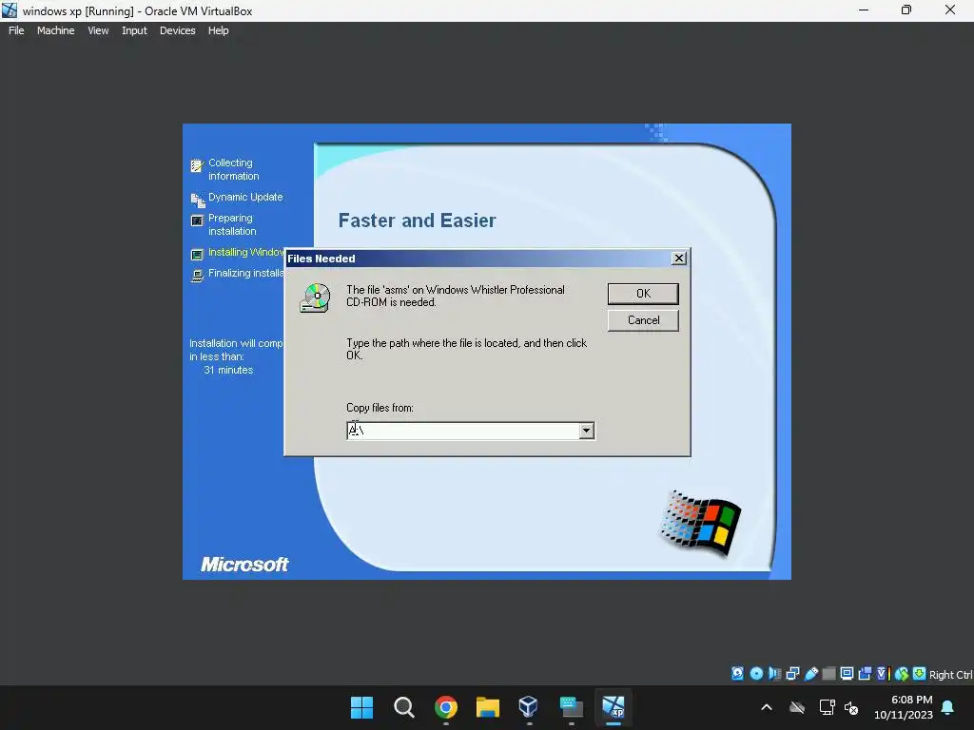Click the Installing Windows step icon
This screenshot has width=974, height=730.
(x=197, y=255)
